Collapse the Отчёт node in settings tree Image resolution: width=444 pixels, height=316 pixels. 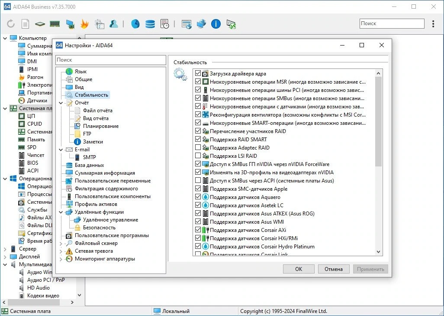coord(61,103)
